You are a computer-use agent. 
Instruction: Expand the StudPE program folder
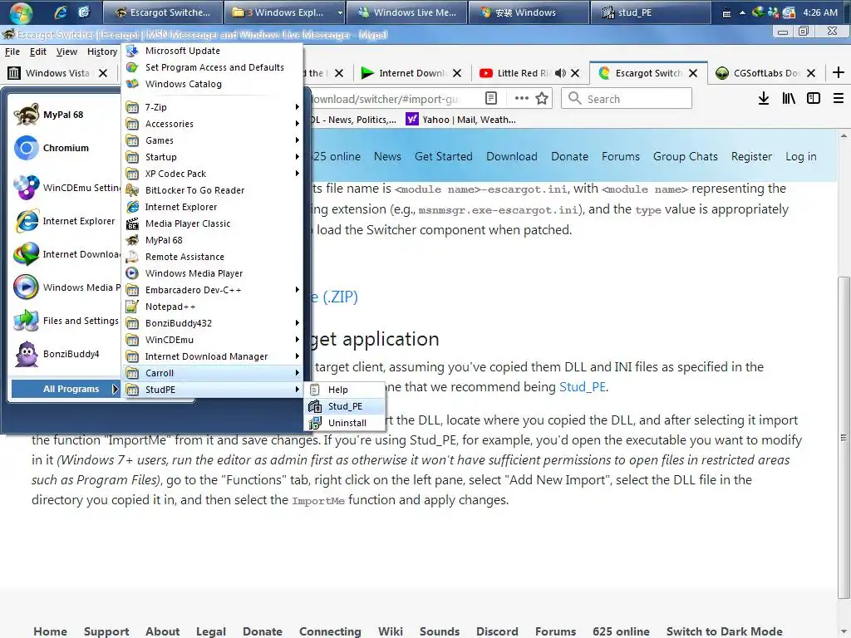pyautogui.click(x=212, y=390)
